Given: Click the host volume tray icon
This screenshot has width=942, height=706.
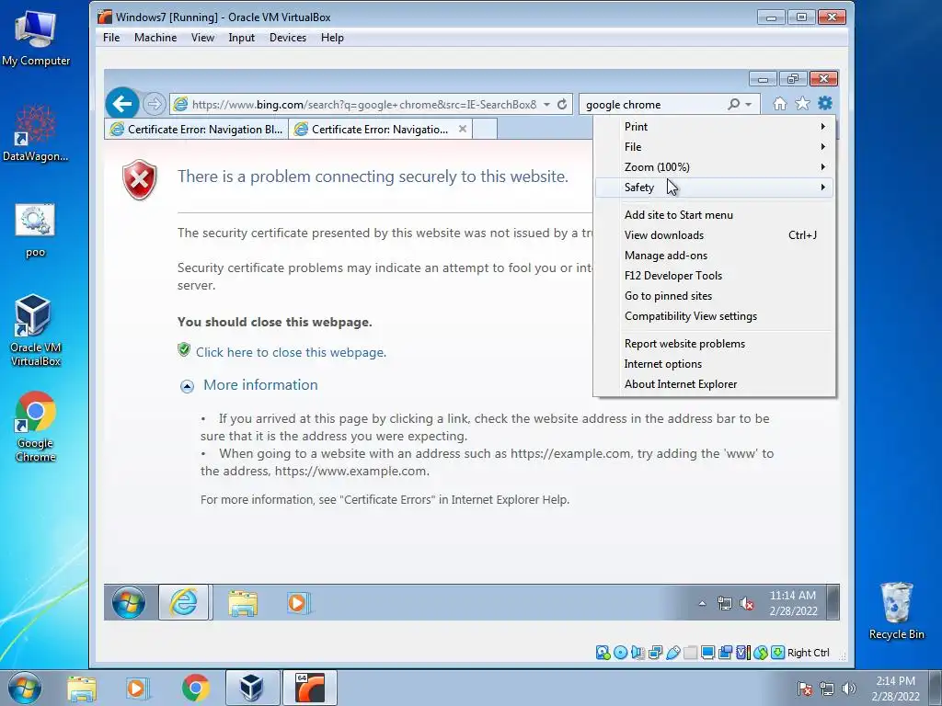Looking at the screenshot, I should tap(849, 689).
